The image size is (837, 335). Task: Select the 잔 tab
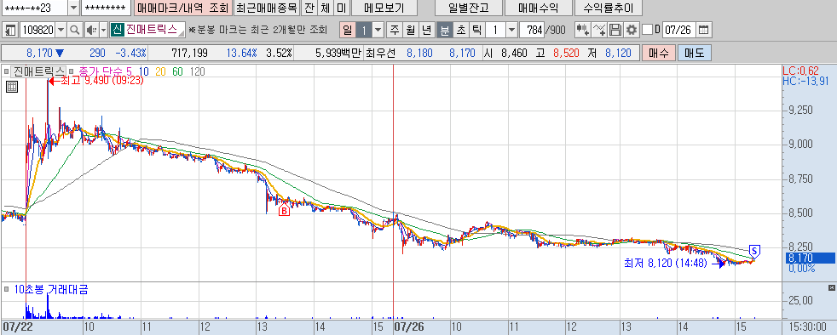tap(309, 8)
